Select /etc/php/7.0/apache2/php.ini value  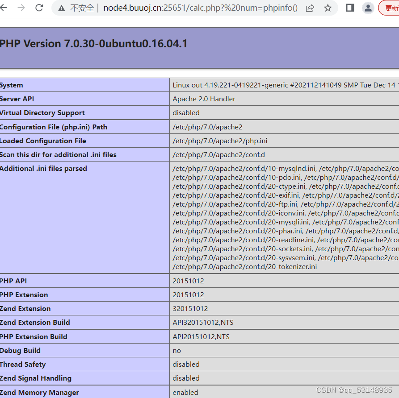coord(220,141)
